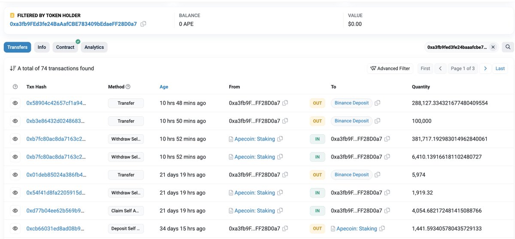
Task: Open transaction hash 0xcb66031ed8ad08b9
Action: (56, 229)
